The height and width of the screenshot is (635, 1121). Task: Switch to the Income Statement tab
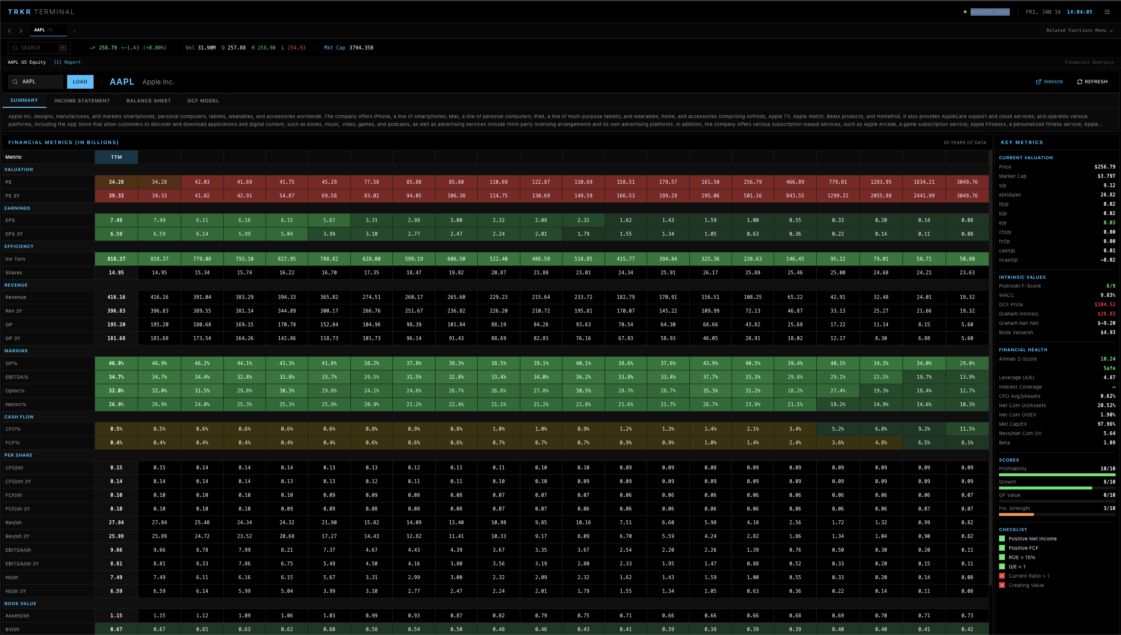82,100
